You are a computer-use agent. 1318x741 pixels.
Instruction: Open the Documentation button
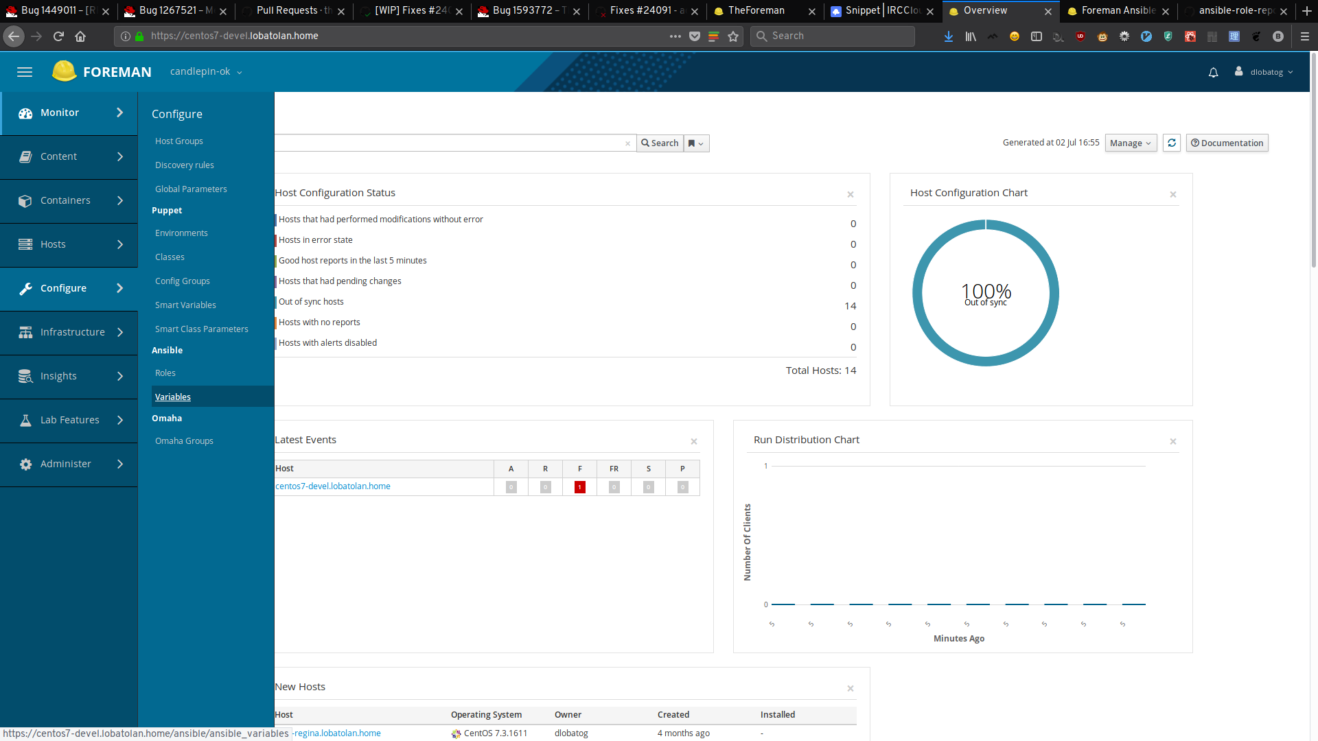click(x=1227, y=143)
